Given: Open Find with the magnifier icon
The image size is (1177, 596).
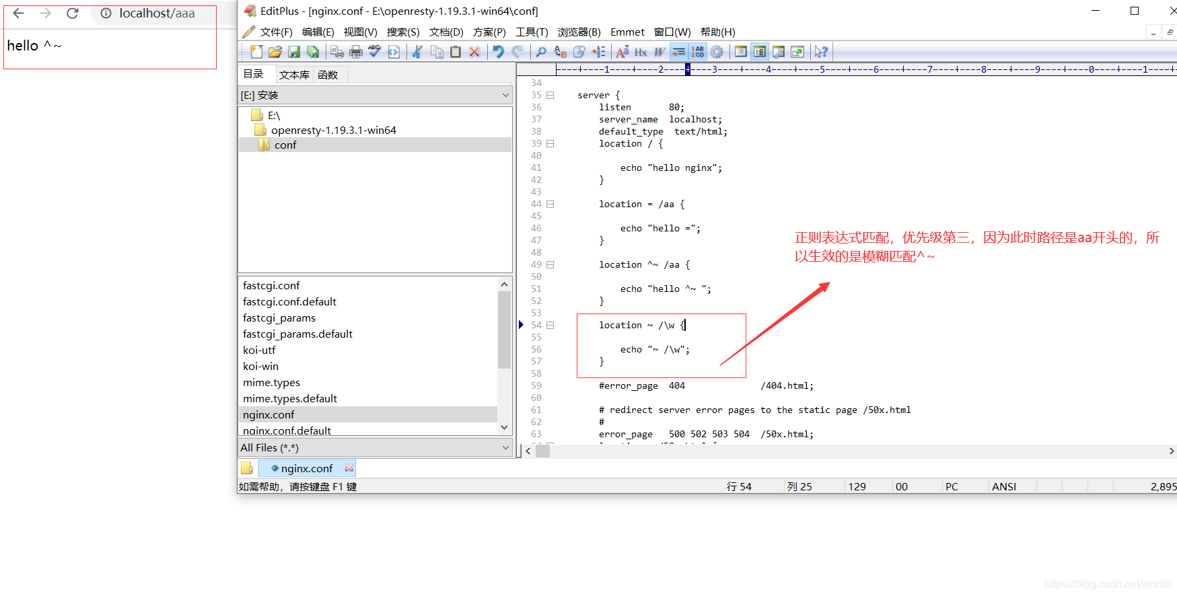Looking at the screenshot, I should pos(541,52).
